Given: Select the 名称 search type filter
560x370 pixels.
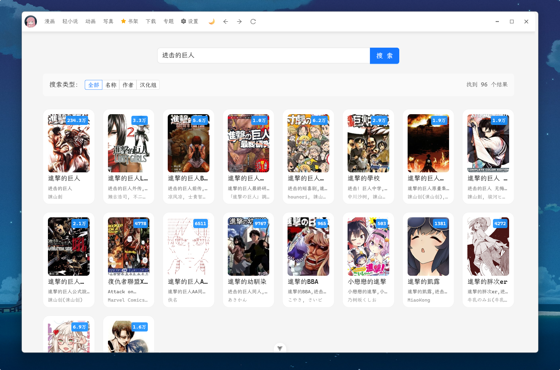Looking at the screenshot, I should [111, 85].
